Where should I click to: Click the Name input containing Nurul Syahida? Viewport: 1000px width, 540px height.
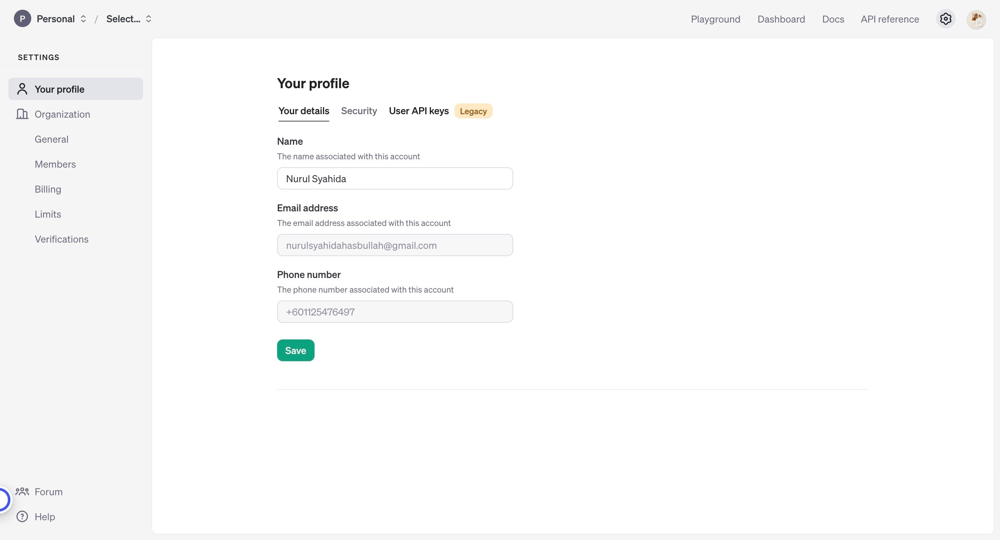pyautogui.click(x=395, y=178)
